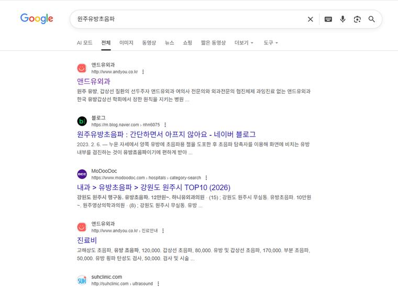Screen dimensions: 398x287
Task: Click 앤드유외과 site name above first result
Action: [x=103, y=65]
